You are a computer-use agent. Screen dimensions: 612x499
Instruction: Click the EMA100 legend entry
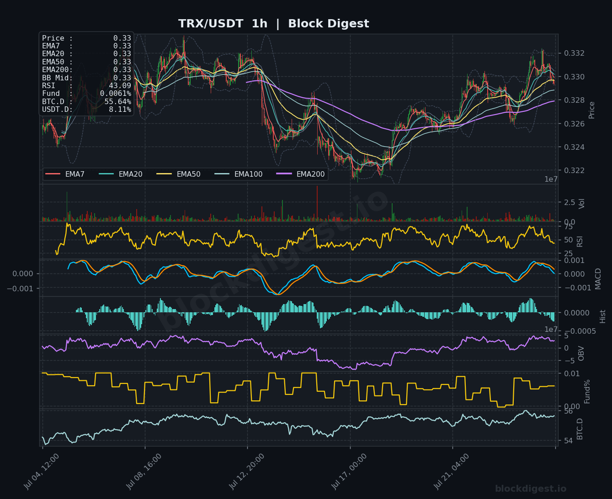239,174
